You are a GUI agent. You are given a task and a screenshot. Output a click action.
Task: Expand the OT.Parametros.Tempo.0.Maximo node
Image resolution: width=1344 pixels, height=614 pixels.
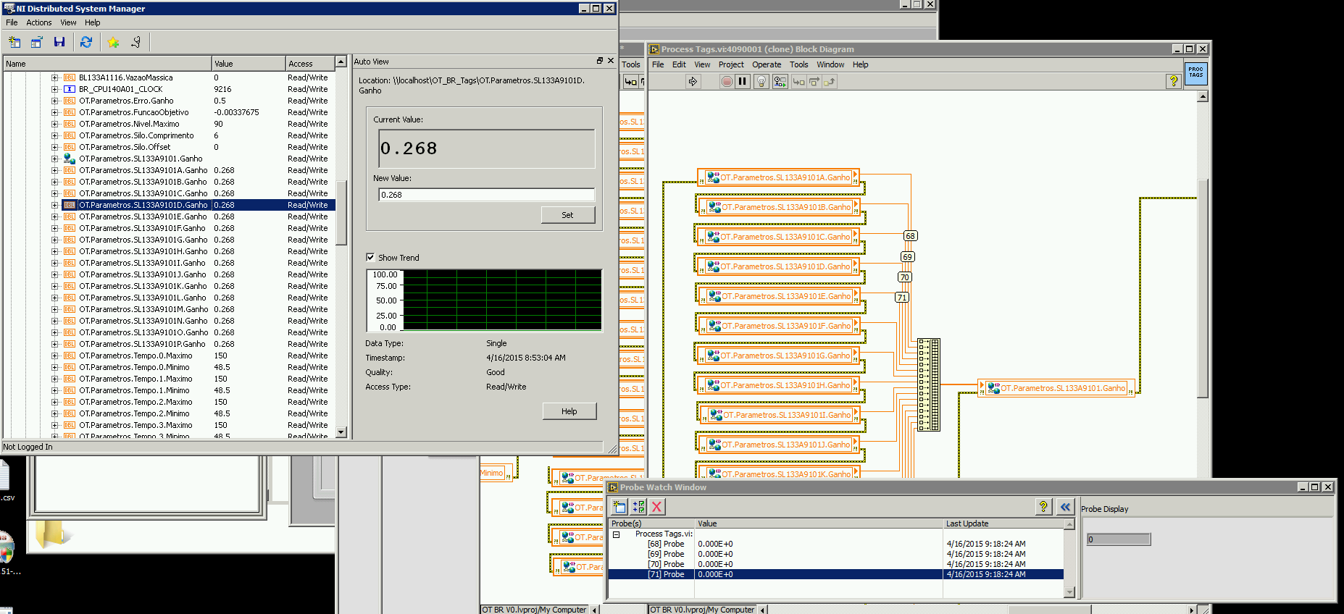(x=54, y=356)
